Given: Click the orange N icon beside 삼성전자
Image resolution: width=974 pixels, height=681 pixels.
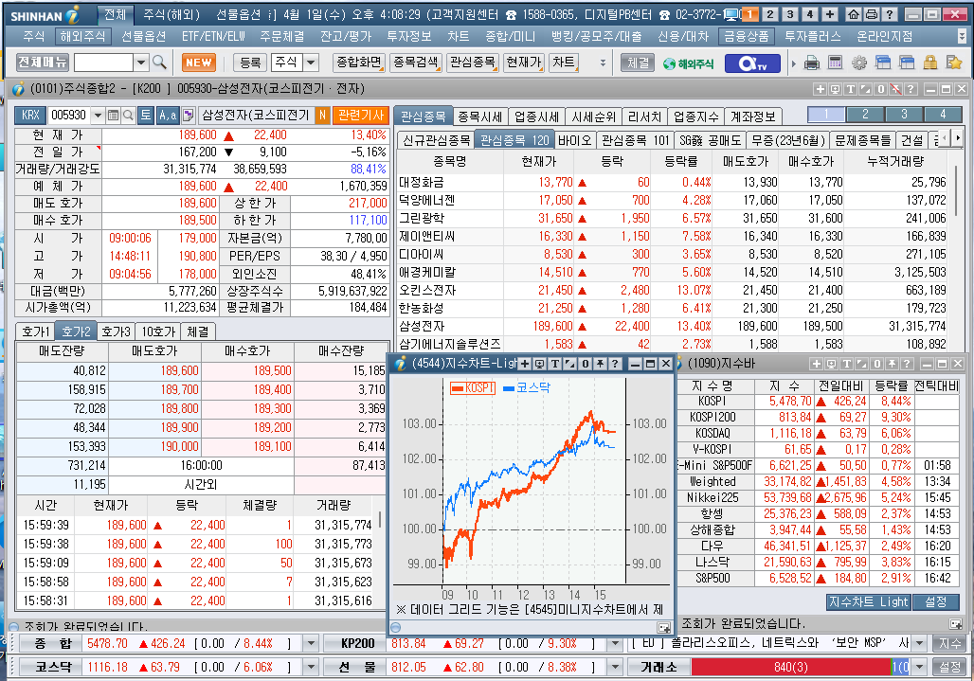Looking at the screenshot, I should [322, 115].
